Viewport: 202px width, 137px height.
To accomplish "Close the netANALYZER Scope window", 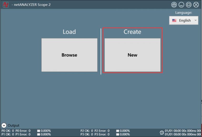I will coord(196,5).
